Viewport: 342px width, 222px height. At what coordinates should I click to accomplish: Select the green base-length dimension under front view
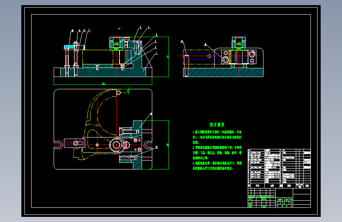pos(103,83)
